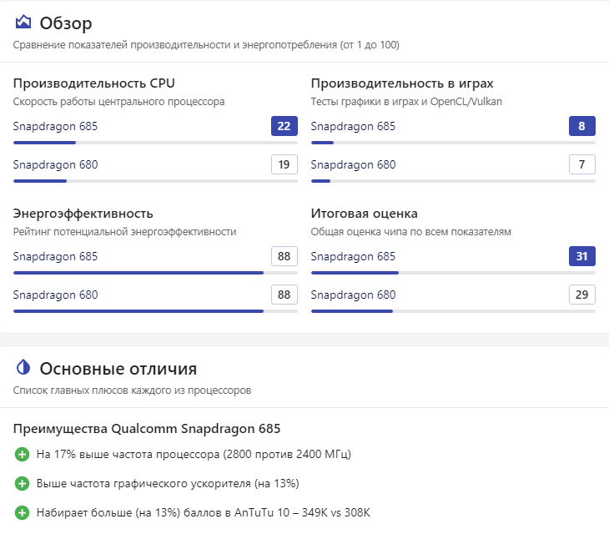This screenshot has height=534, width=609.
Task: Open Snapdragon 680 link under Производительность в играх
Action: pos(354,164)
